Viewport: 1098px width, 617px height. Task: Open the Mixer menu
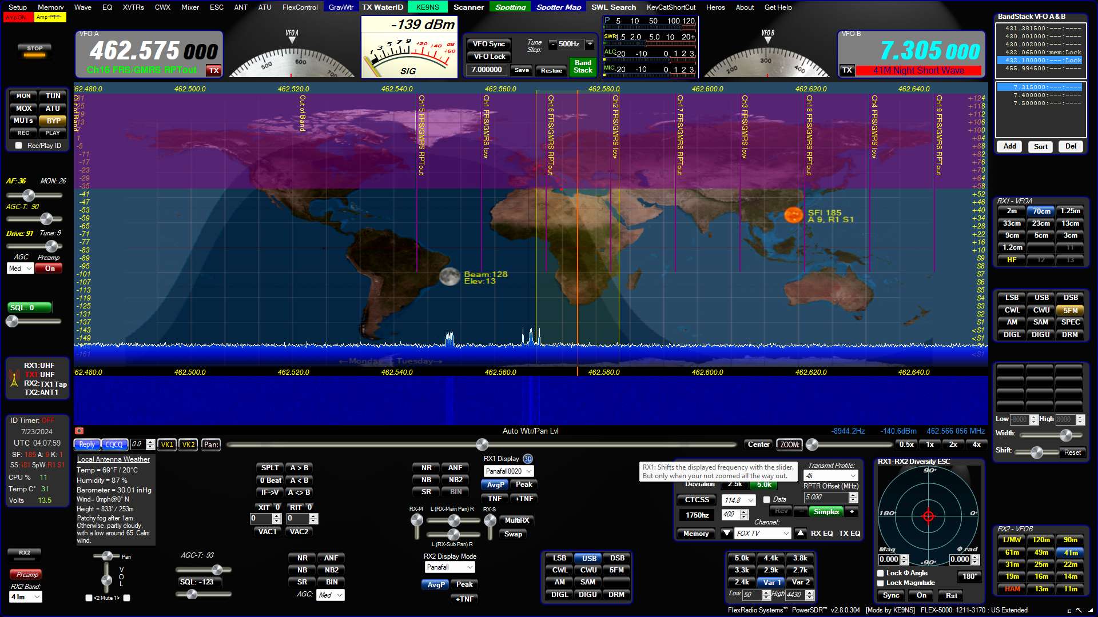[x=190, y=7]
